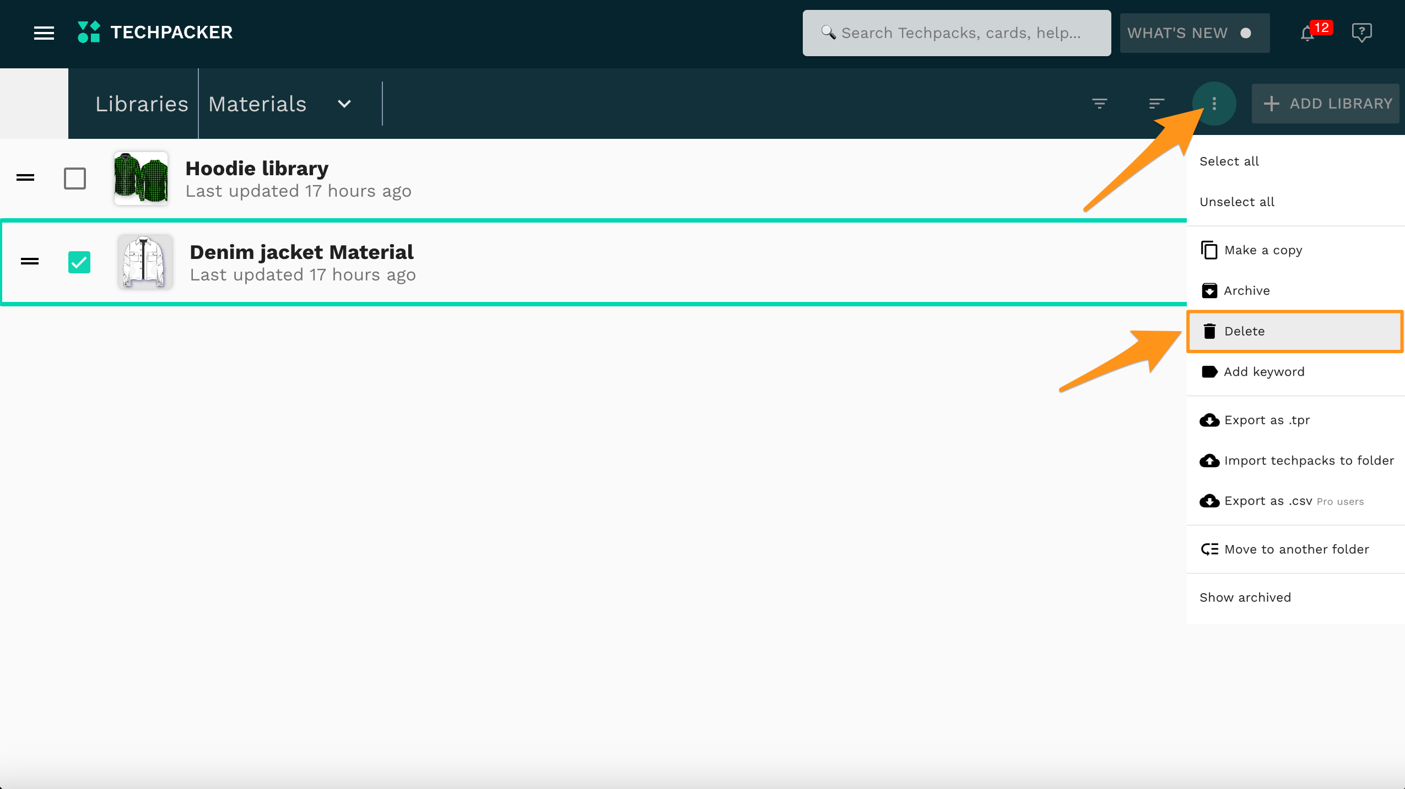Close the three-dot options menu
The height and width of the screenshot is (789, 1405).
(1214, 104)
